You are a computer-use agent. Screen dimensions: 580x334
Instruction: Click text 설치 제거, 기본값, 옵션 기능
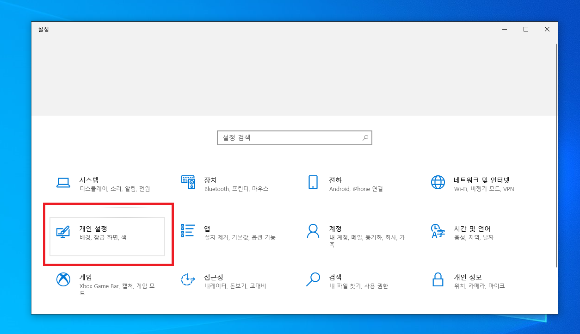pos(240,237)
